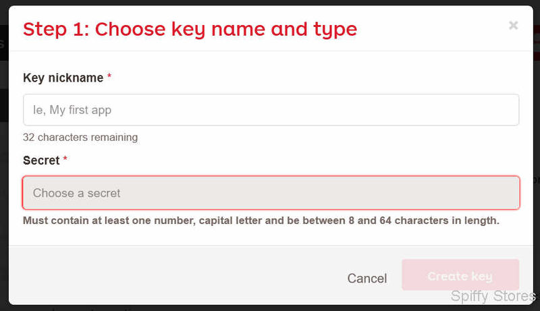Click the words "Step 1:" in the title
The width and height of the screenshot is (540, 311).
(56, 29)
